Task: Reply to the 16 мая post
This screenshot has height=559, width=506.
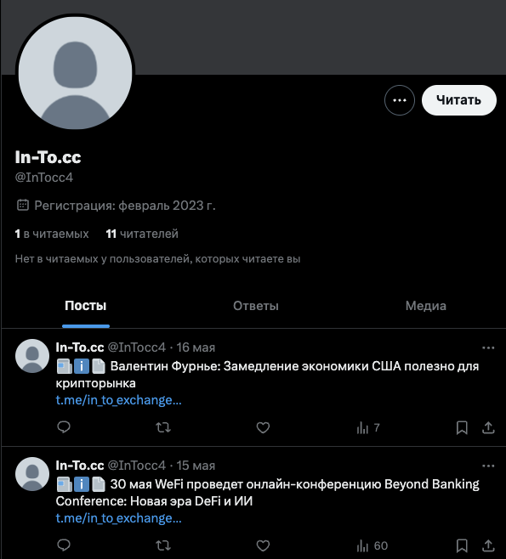Action: 64,427
